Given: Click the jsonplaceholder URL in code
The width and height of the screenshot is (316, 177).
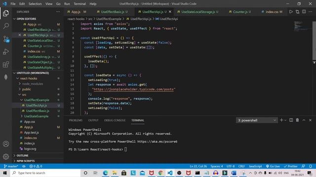Looking at the screenshot, I should (x=134, y=89).
